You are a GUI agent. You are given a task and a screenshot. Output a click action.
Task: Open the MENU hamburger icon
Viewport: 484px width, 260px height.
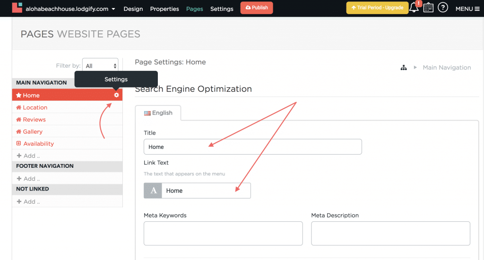click(467, 9)
